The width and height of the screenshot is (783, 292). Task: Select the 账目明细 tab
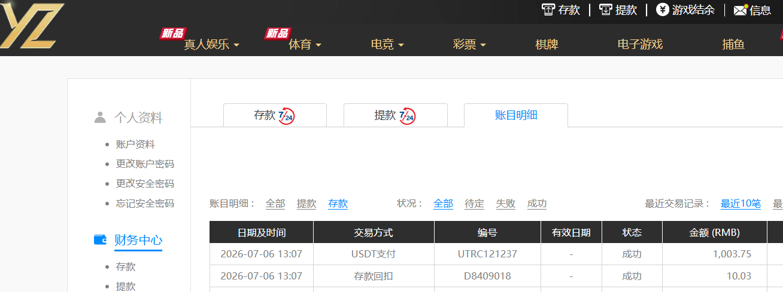516,115
